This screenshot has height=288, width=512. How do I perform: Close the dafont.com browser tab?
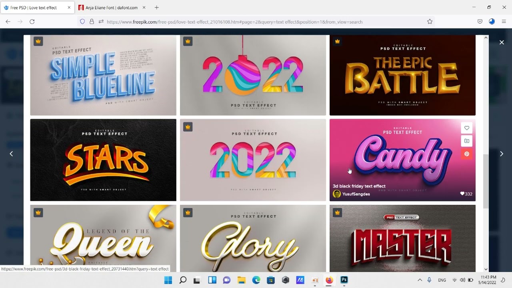144,8
